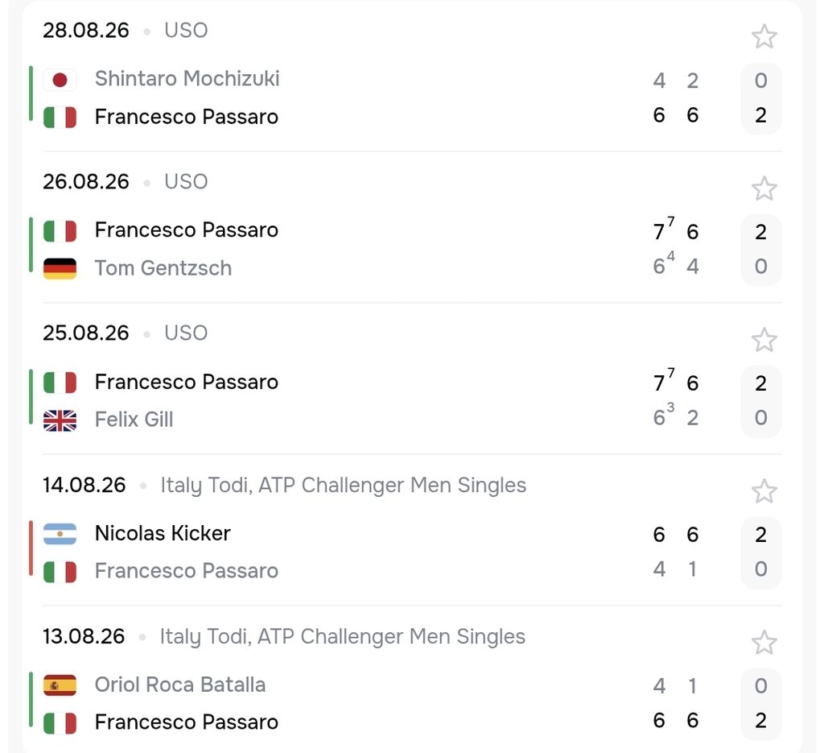Viewport: 824px width, 753px height.
Task: Star the 26.08.26 match against Tom Gentzsch
Action: pyautogui.click(x=764, y=188)
